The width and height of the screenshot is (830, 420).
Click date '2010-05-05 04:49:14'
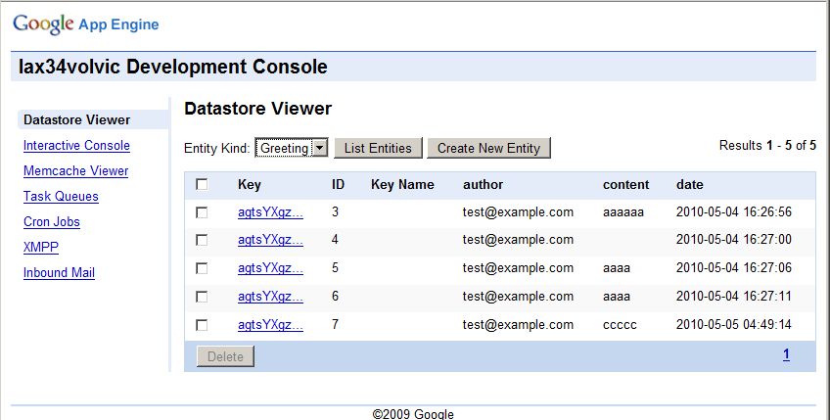click(x=734, y=325)
